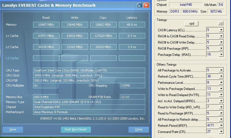Click the CPU FSB value 500.0 MHz
The image size is (231, 138).
point(89,80)
